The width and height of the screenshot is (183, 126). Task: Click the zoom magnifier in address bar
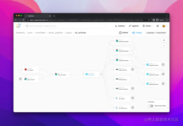click(149, 20)
